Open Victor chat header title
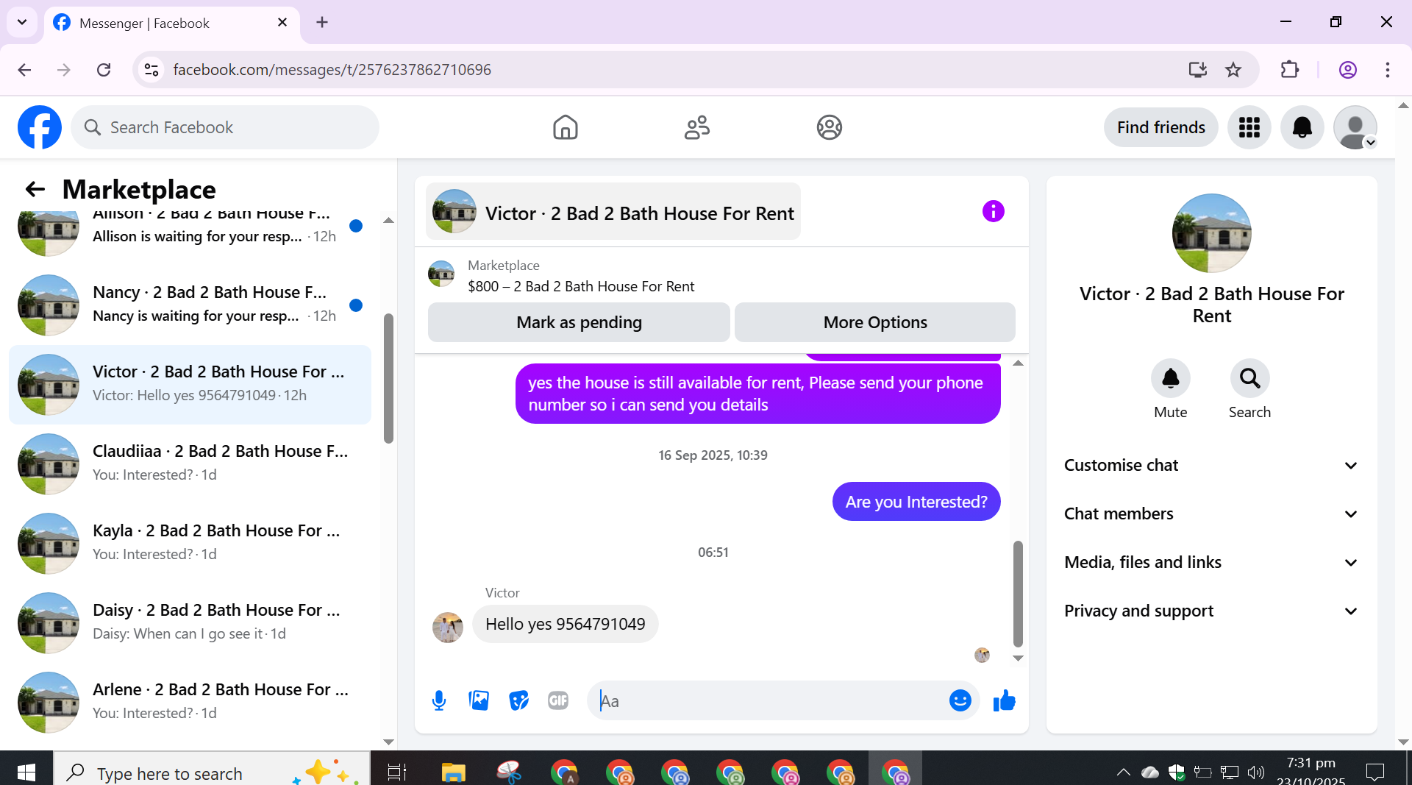This screenshot has height=785, width=1412. (x=613, y=212)
